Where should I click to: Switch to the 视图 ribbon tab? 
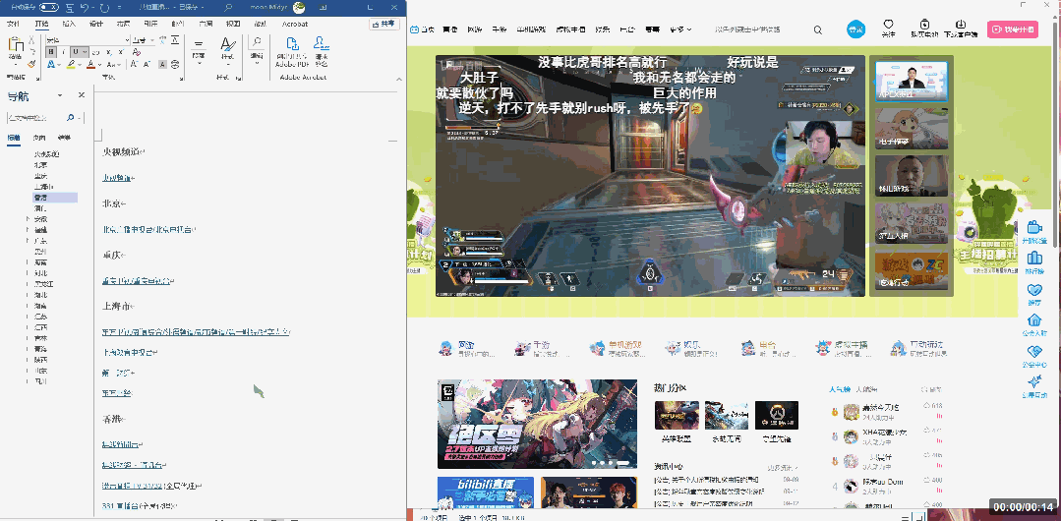(233, 25)
